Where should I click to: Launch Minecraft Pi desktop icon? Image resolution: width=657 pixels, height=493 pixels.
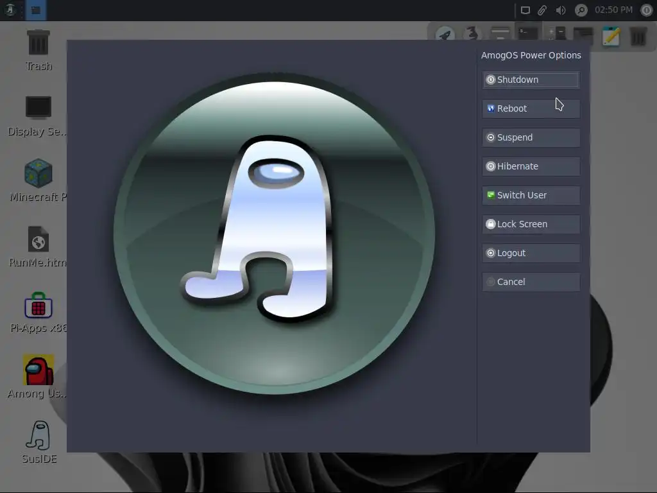coord(38,180)
